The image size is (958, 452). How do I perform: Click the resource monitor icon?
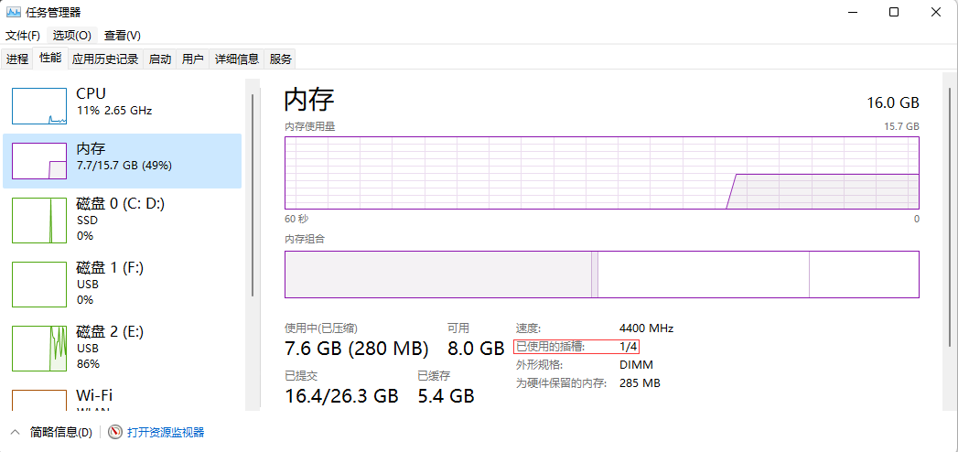coord(115,432)
